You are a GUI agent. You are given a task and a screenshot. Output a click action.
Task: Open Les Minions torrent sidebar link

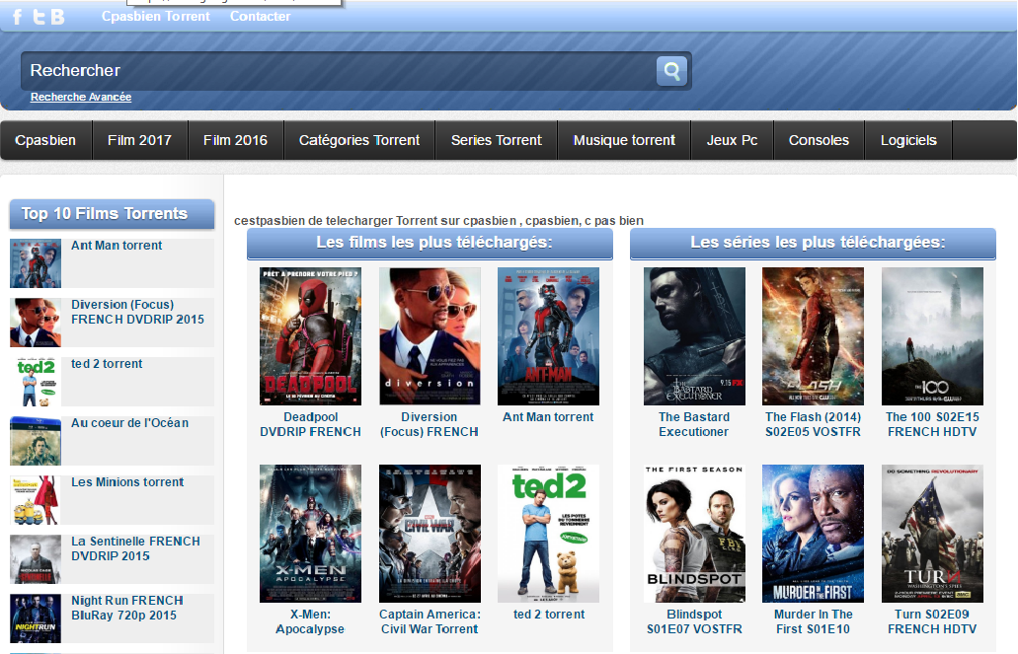[127, 482]
